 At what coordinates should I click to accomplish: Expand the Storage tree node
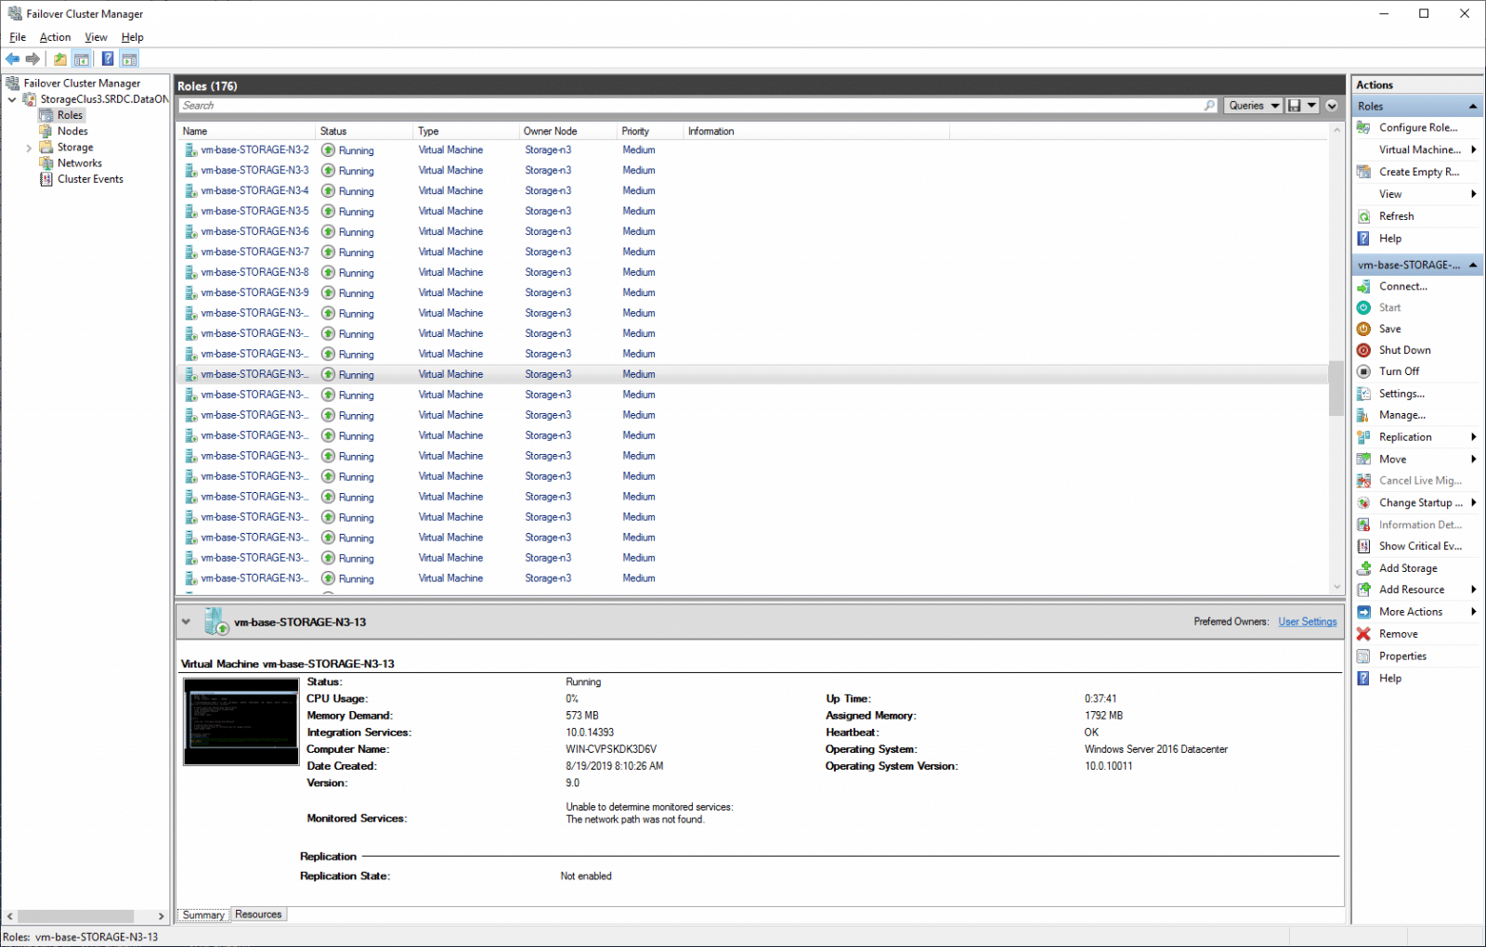[29, 148]
